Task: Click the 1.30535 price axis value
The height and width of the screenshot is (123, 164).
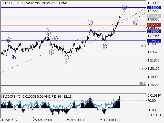Action: [x=153, y=19]
